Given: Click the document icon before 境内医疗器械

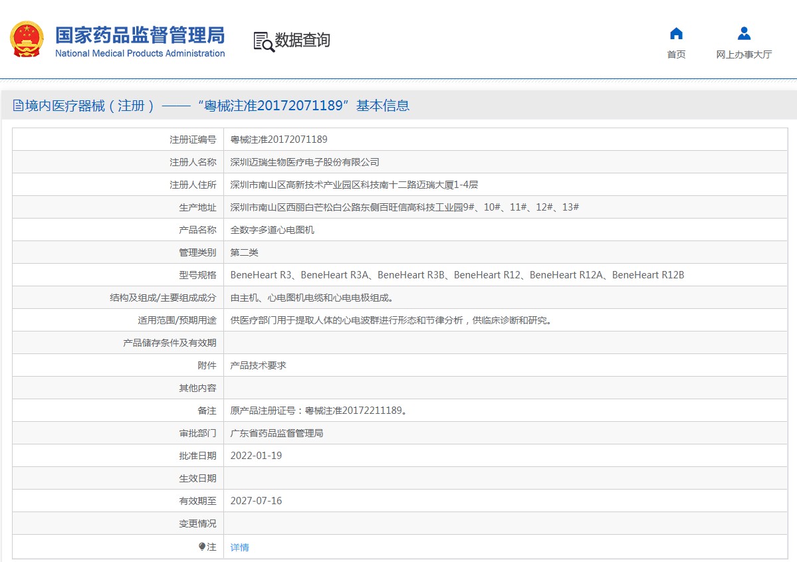Looking at the screenshot, I should coord(18,106).
